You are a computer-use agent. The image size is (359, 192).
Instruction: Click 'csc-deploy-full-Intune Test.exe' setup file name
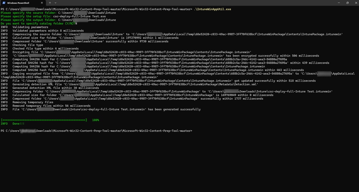point(79,17)
